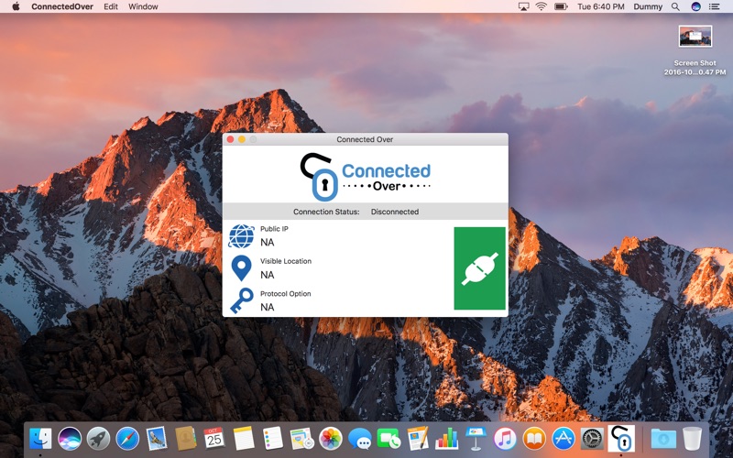Open the Wi-Fi status menu
Viewport: 733px width, 458px height.
[541, 6]
